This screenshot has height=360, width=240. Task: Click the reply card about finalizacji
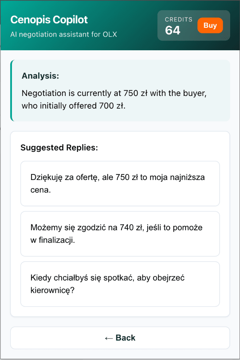[119, 233]
